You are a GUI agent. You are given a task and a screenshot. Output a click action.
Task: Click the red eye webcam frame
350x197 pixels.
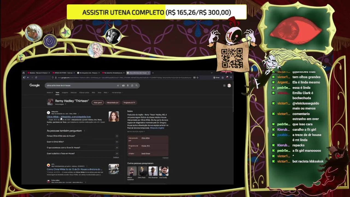click(x=297, y=30)
